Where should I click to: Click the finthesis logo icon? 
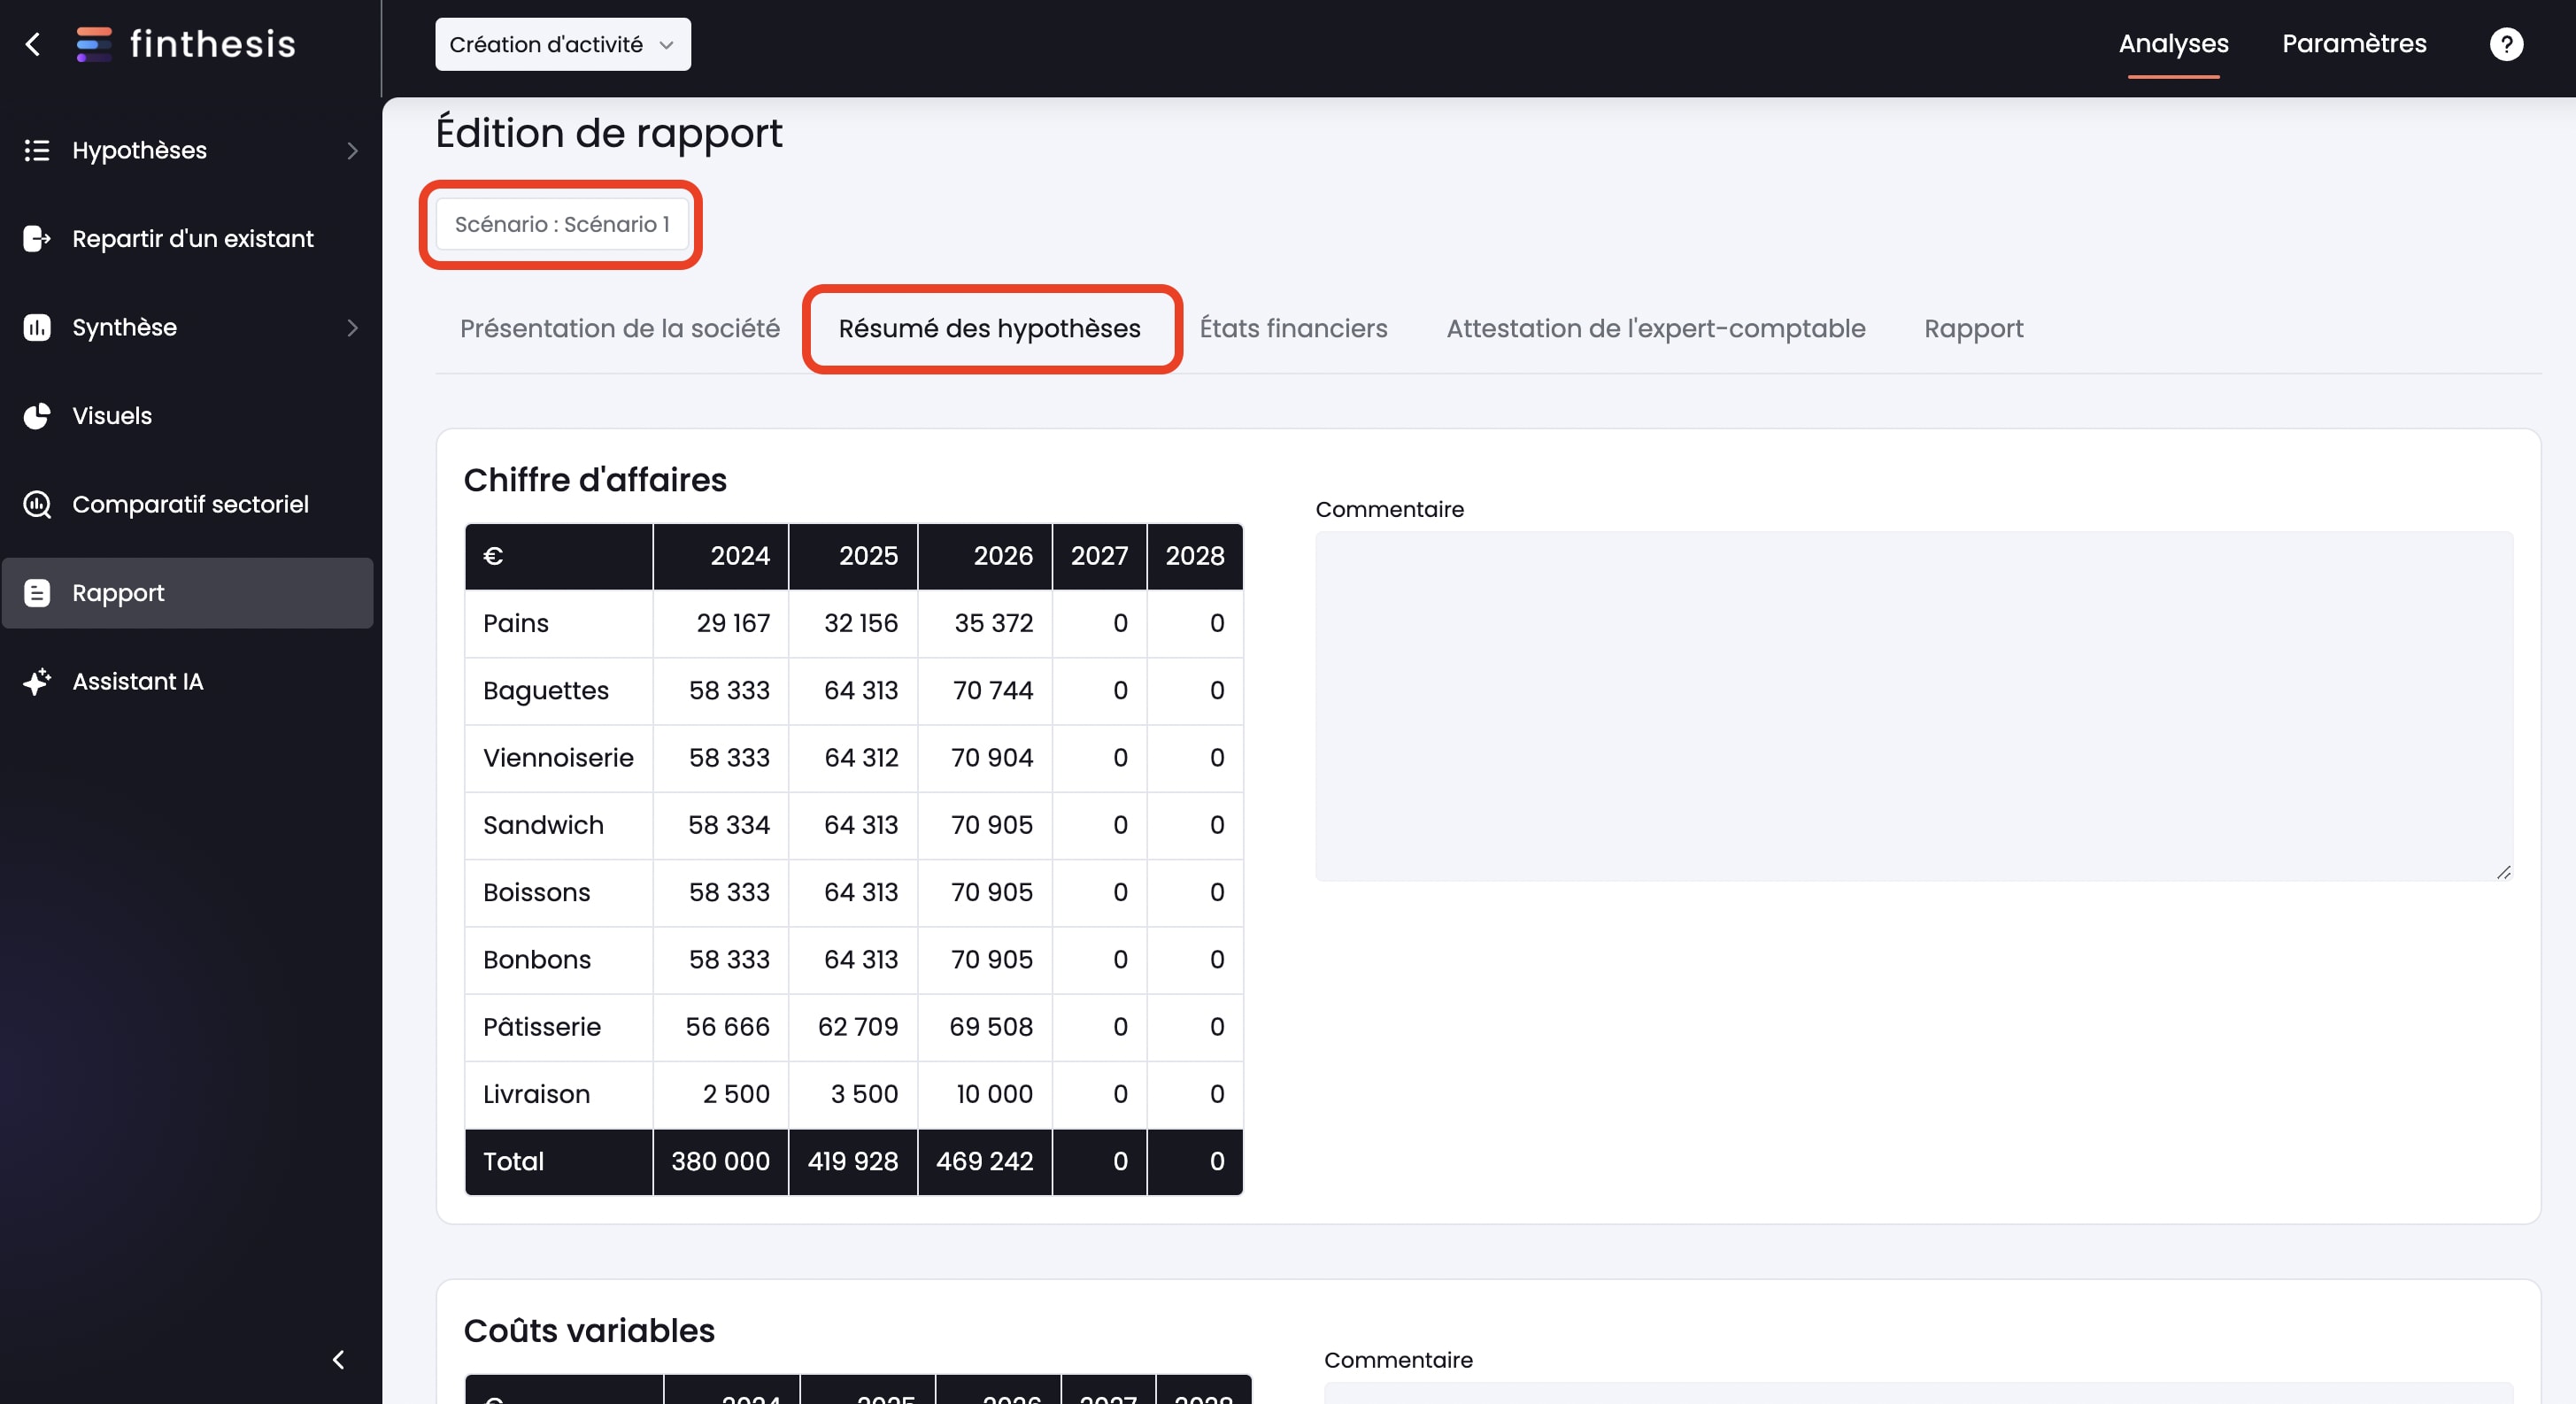click(94, 44)
